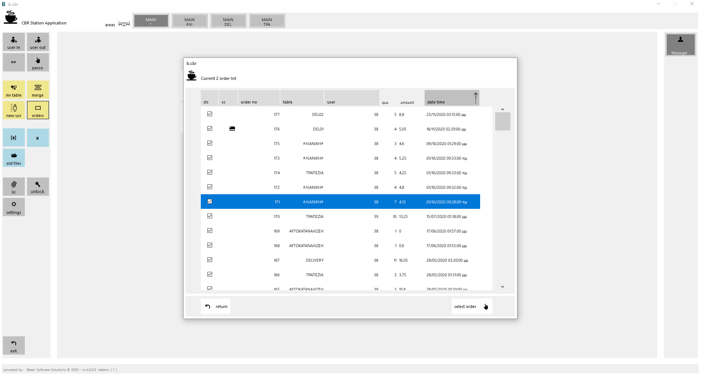
Task: Click the select order button
Action: (x=472, y=306)
